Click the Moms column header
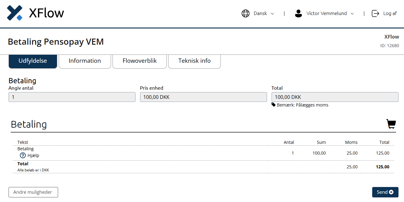The image size is (404, 202). click(351, 142)
